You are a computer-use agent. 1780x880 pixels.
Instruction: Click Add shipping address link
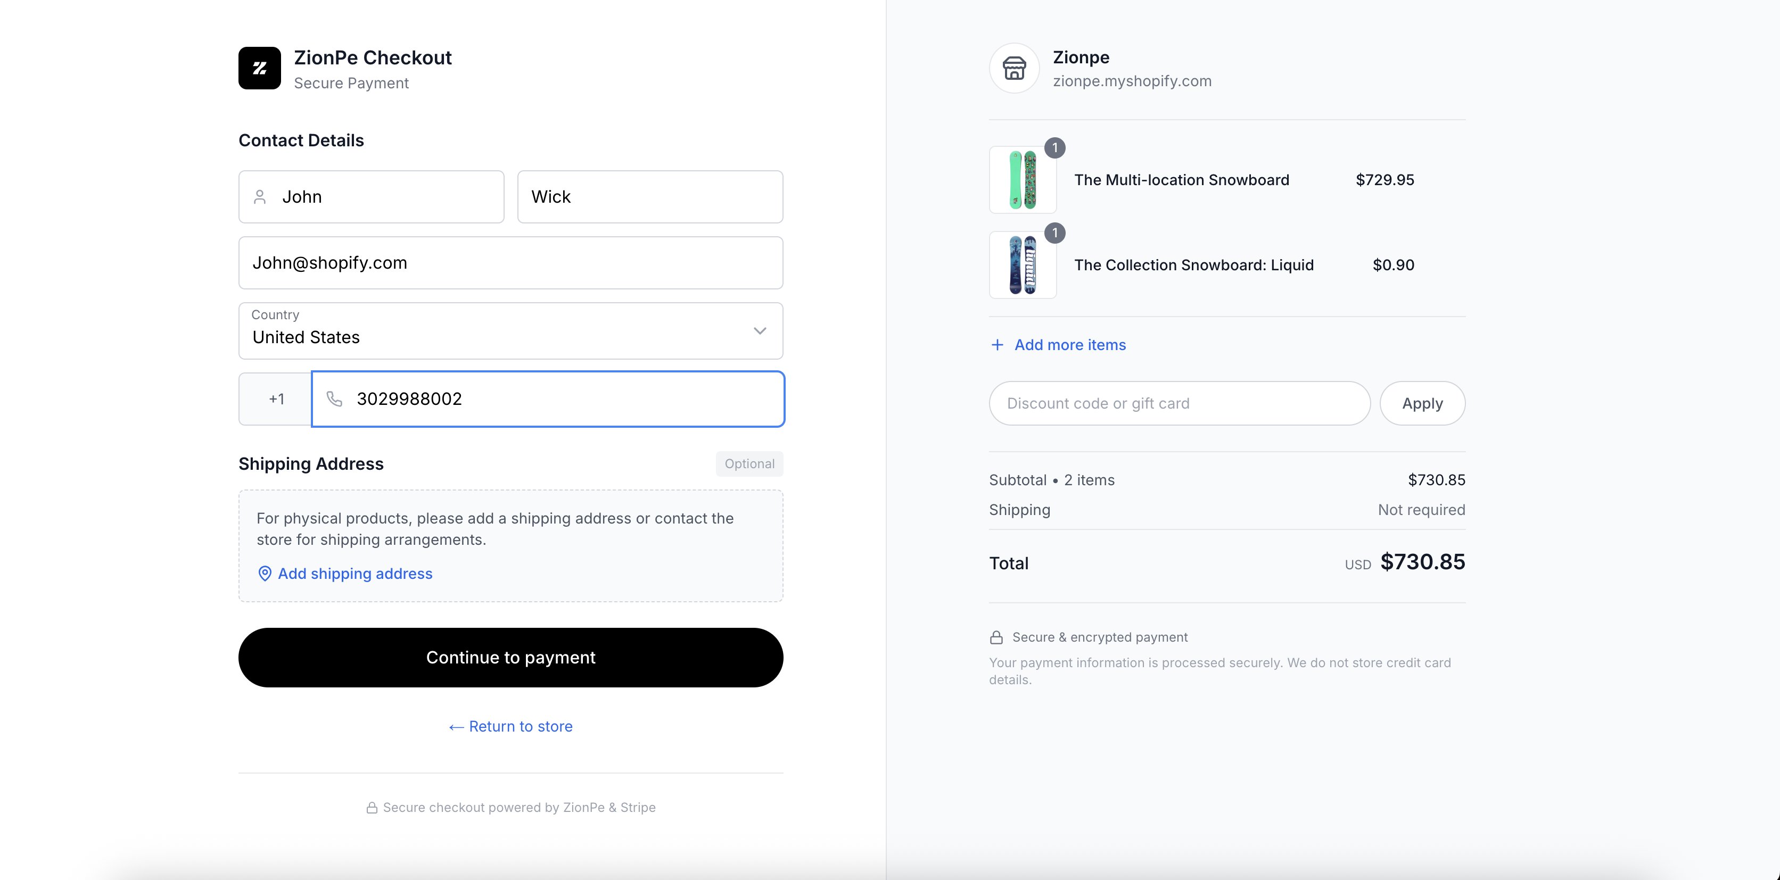point(355,574)
